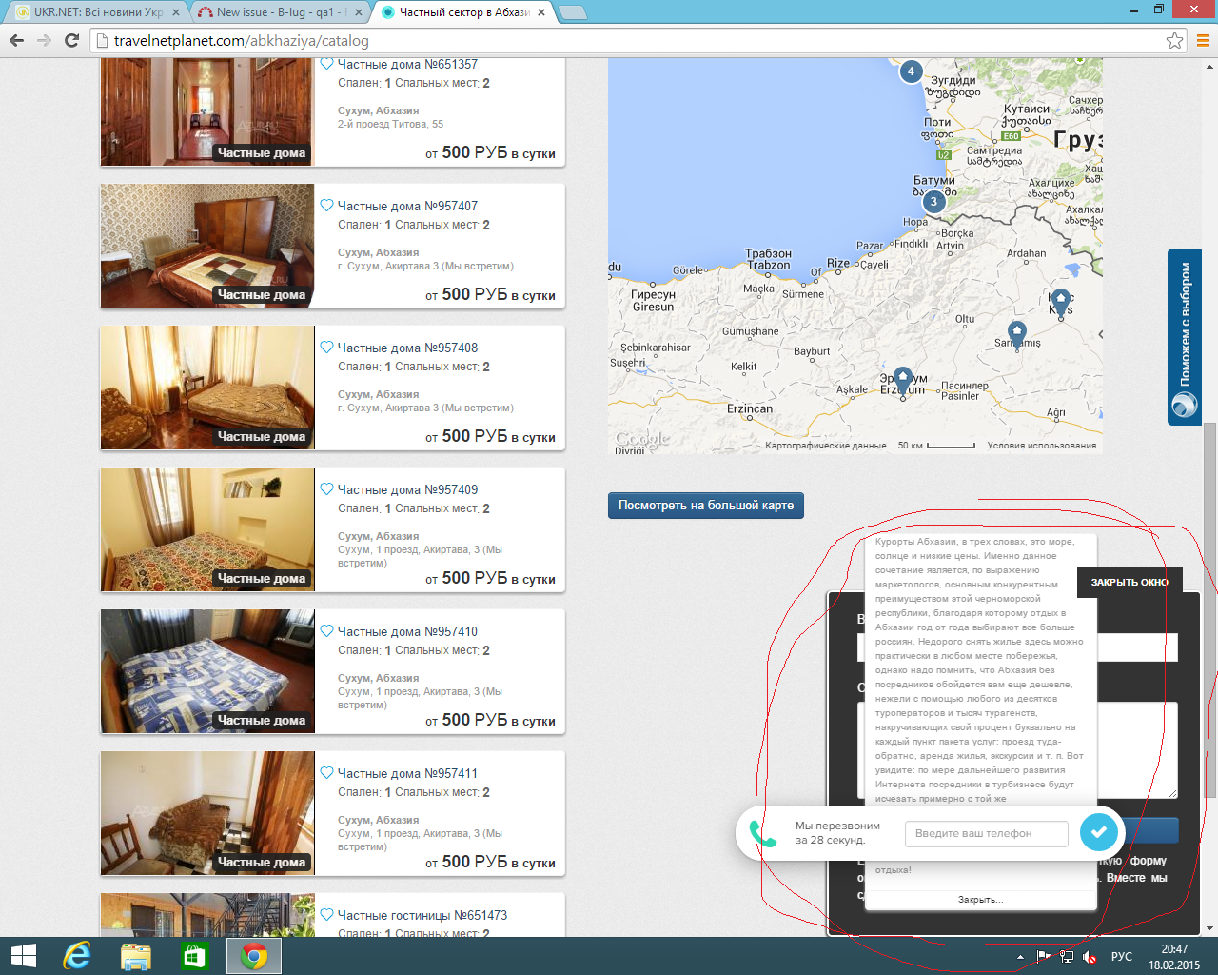Open the Chrome hamburger menu
The height and width of the screenshot is (975, 1218).
click(1203, 41)
